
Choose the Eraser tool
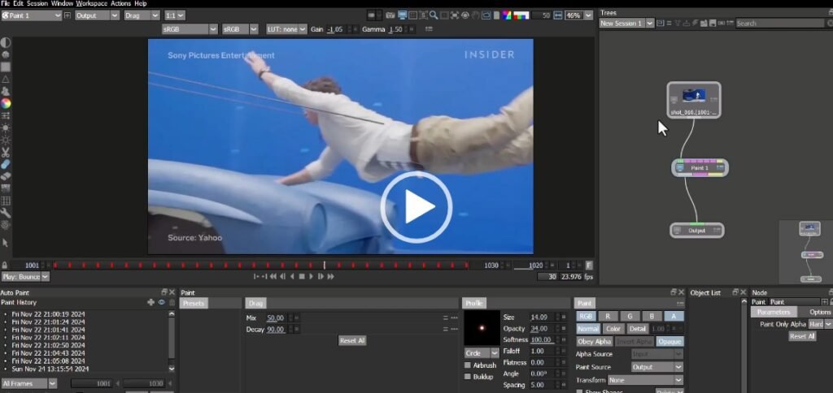coord(6,177)
